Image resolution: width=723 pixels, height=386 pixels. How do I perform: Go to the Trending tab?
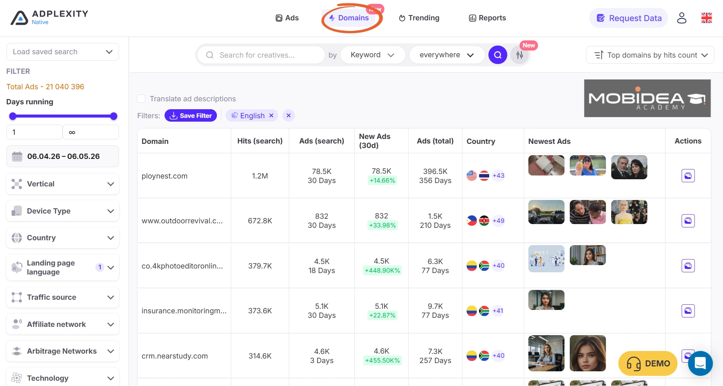coord(419,18)
